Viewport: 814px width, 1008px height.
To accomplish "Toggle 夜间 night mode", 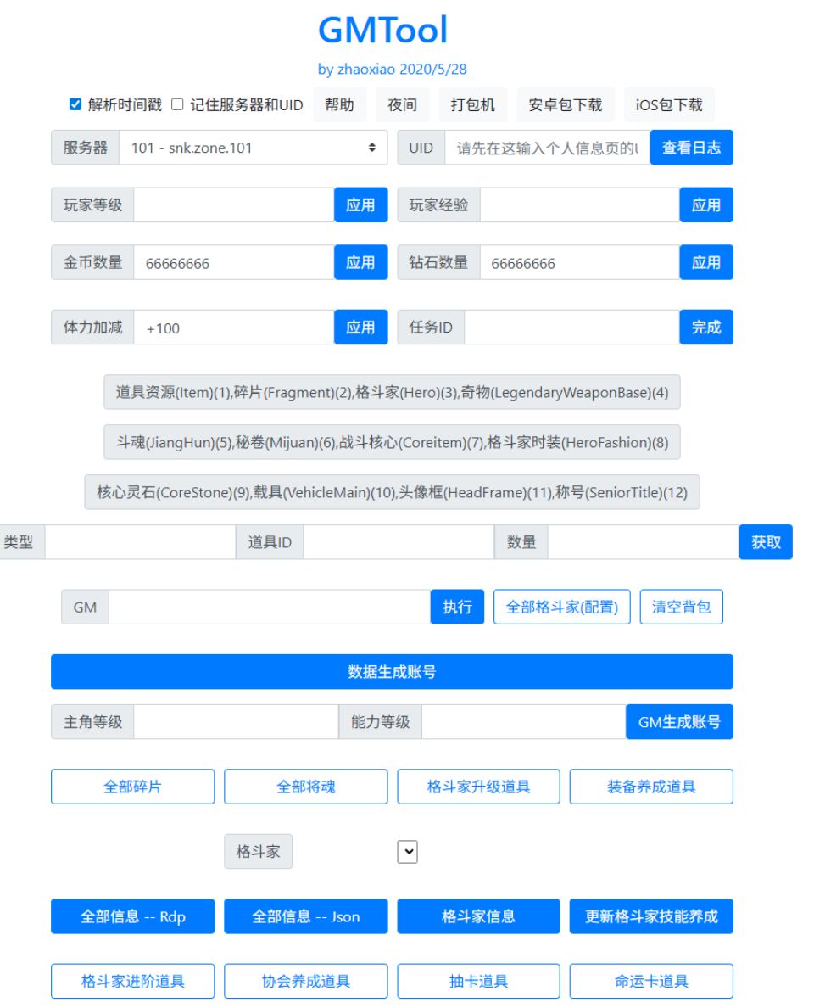I will click(401, 104).
